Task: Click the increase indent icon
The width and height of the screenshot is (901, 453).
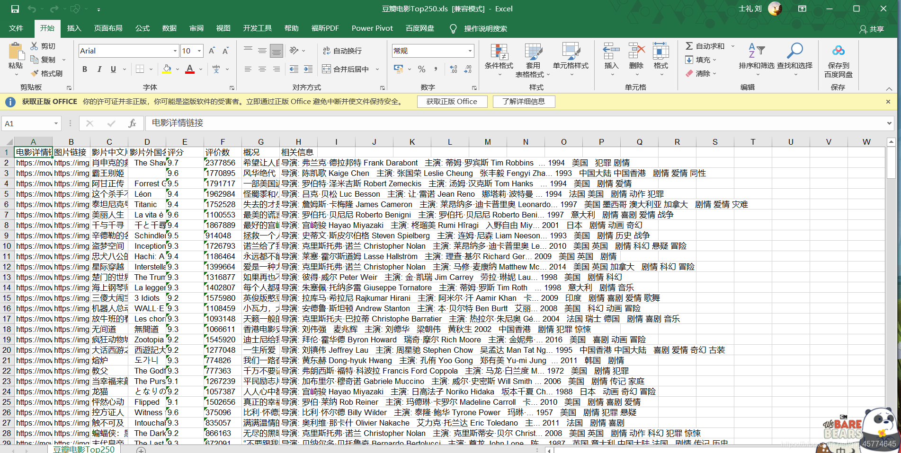Action: (308, 69)
